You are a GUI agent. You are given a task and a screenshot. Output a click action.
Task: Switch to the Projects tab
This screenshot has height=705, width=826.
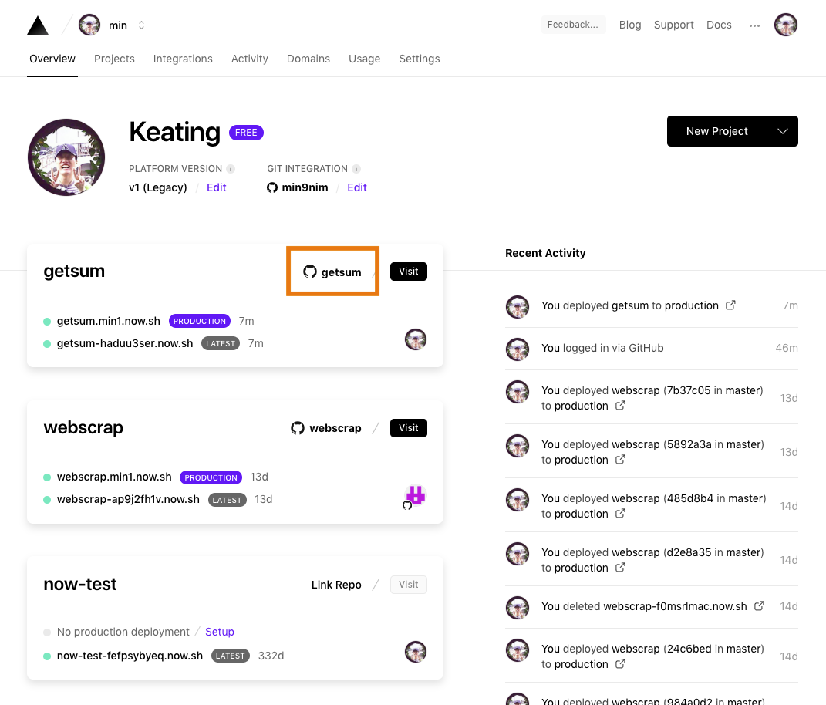[114, 59]
